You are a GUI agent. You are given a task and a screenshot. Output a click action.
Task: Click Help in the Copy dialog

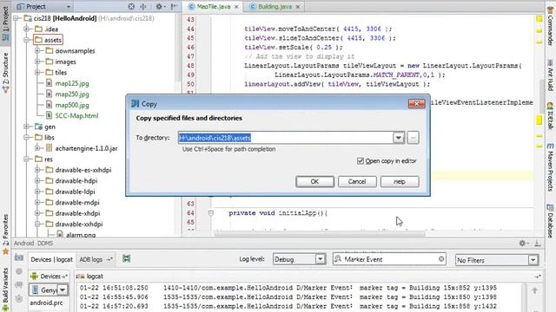[400, 181]
